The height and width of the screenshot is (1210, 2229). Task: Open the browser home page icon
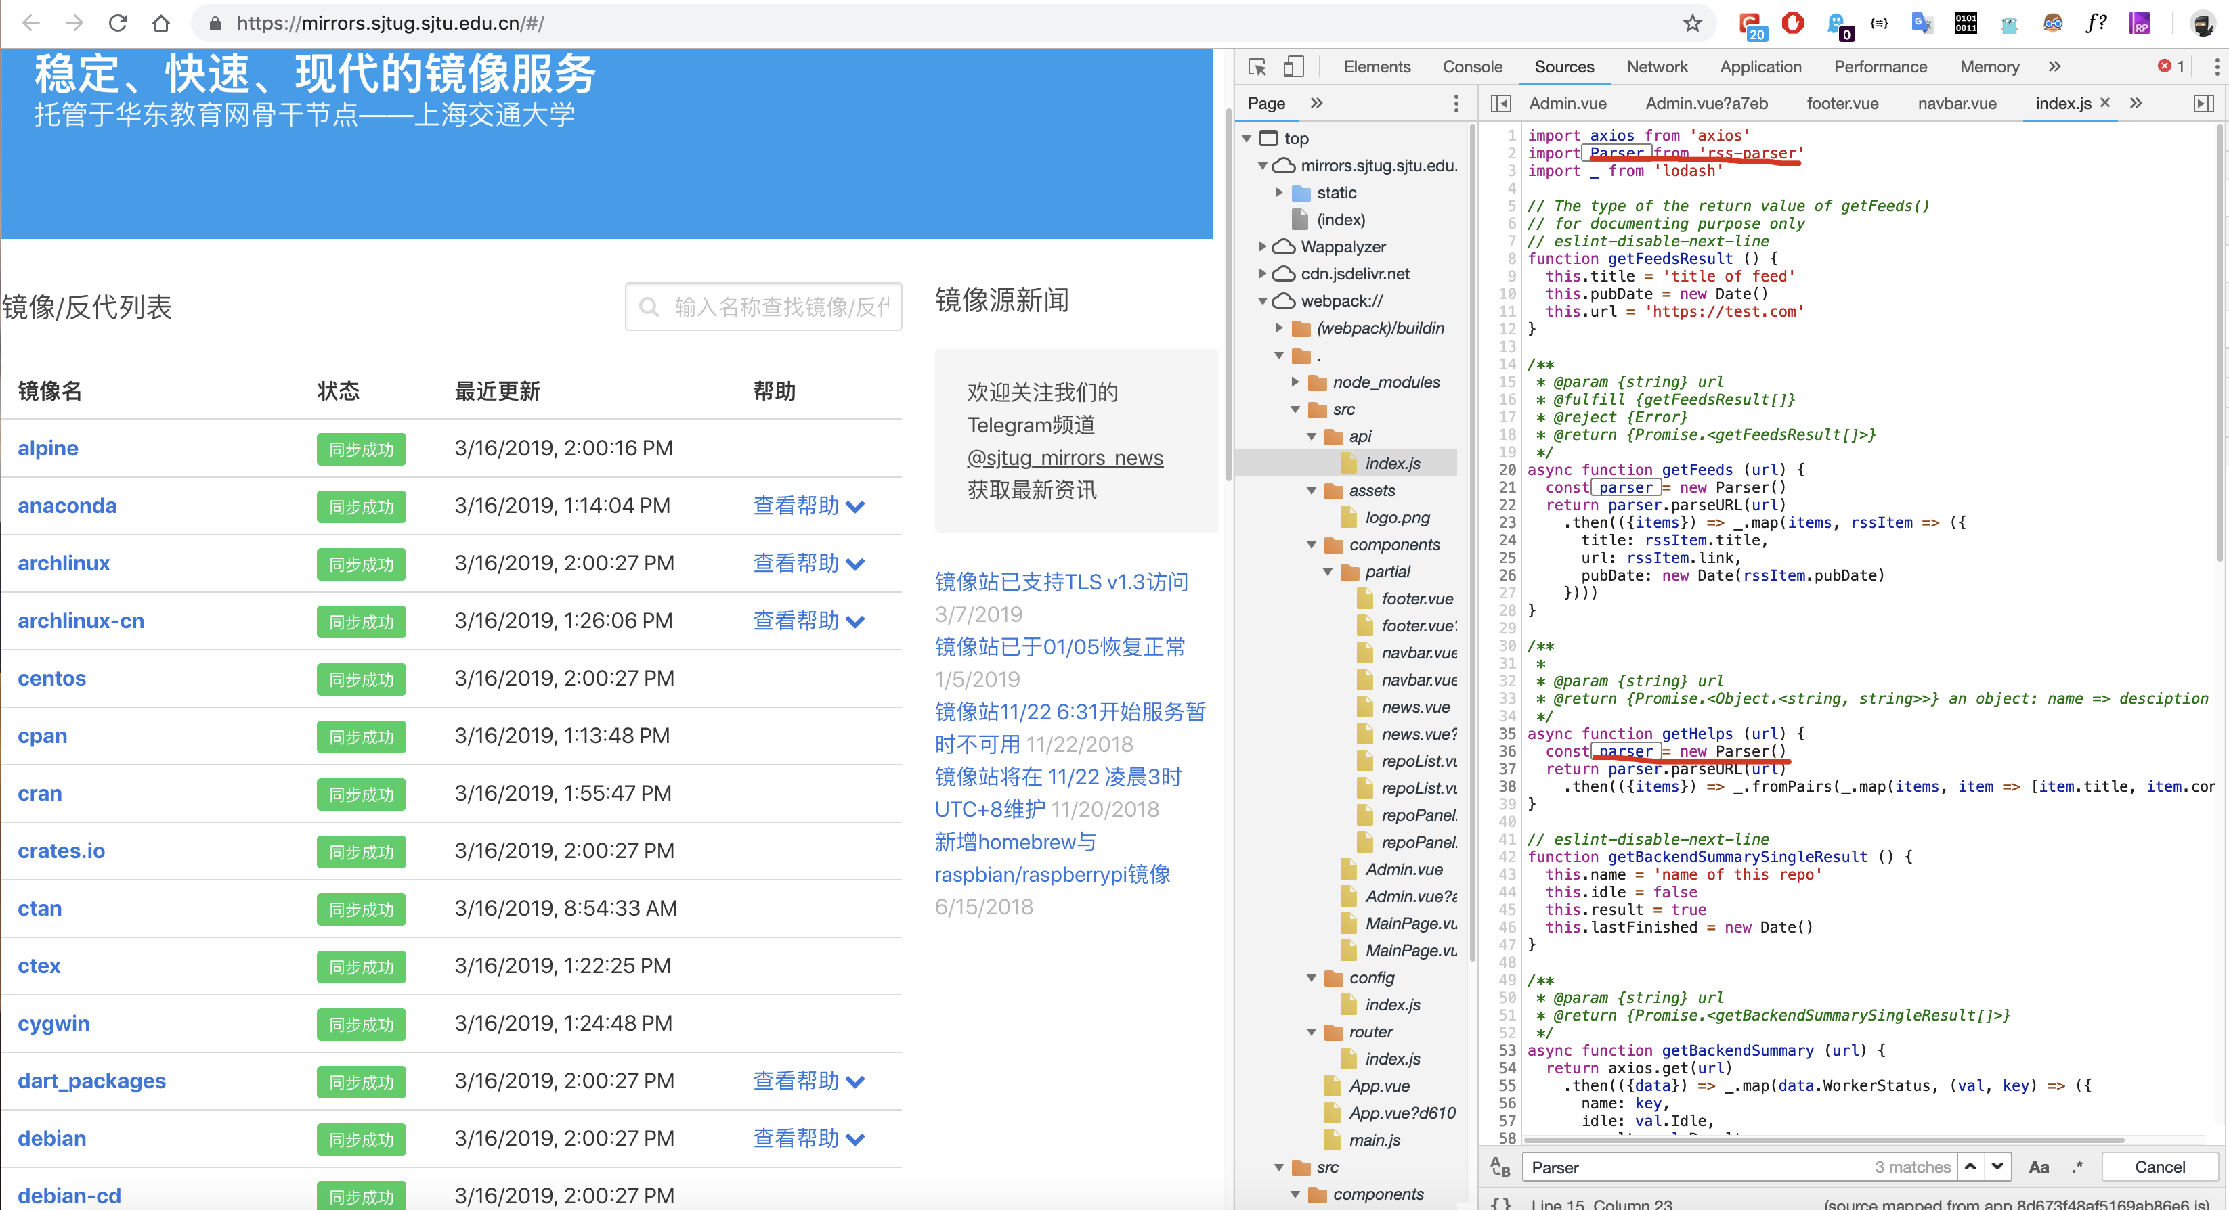click(x=161, y=24)
